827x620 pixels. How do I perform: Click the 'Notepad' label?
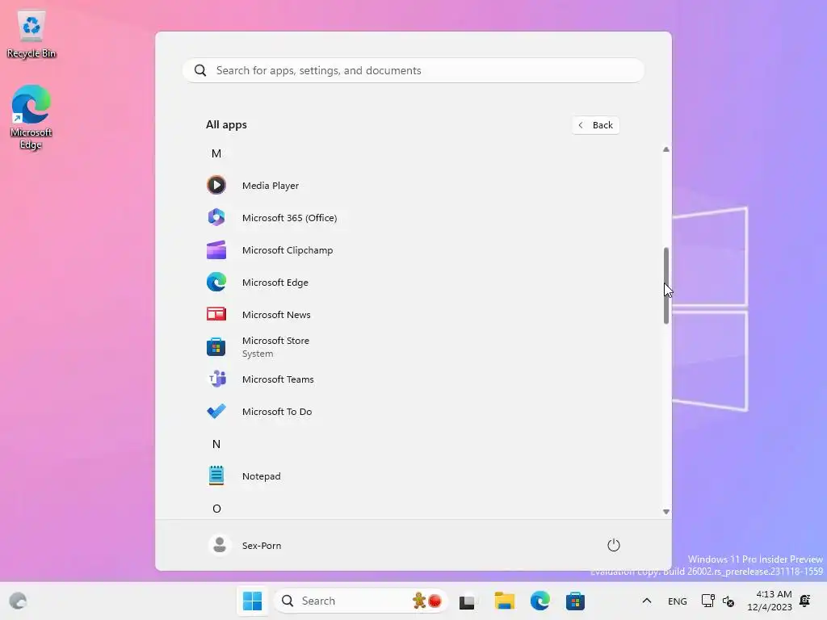click(262, 476)
